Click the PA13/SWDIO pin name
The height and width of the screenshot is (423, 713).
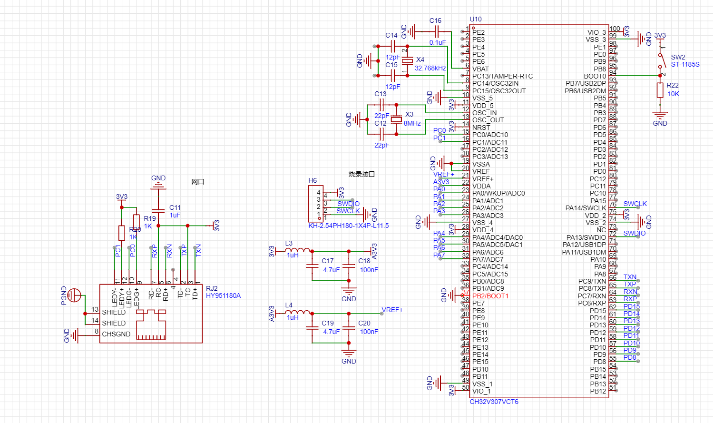pos(586,237)
